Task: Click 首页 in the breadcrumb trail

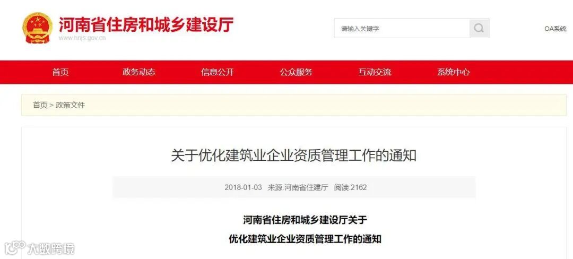Action: pyautogui.click(x=40, y=105)
